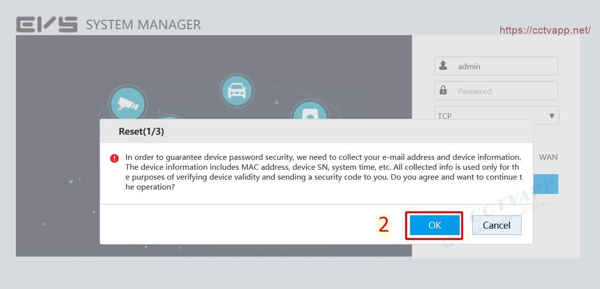Click the car icon in the banner

pyautogui.click(x=236, y=90)
